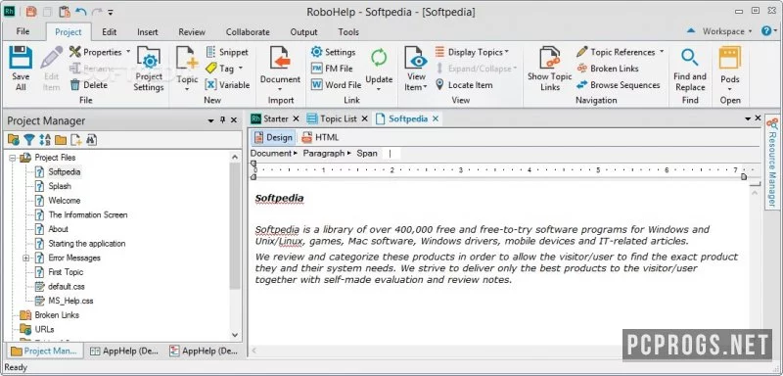Open Show Topic Links
Screen dimensions: 783x376
[x=549, y=70]
